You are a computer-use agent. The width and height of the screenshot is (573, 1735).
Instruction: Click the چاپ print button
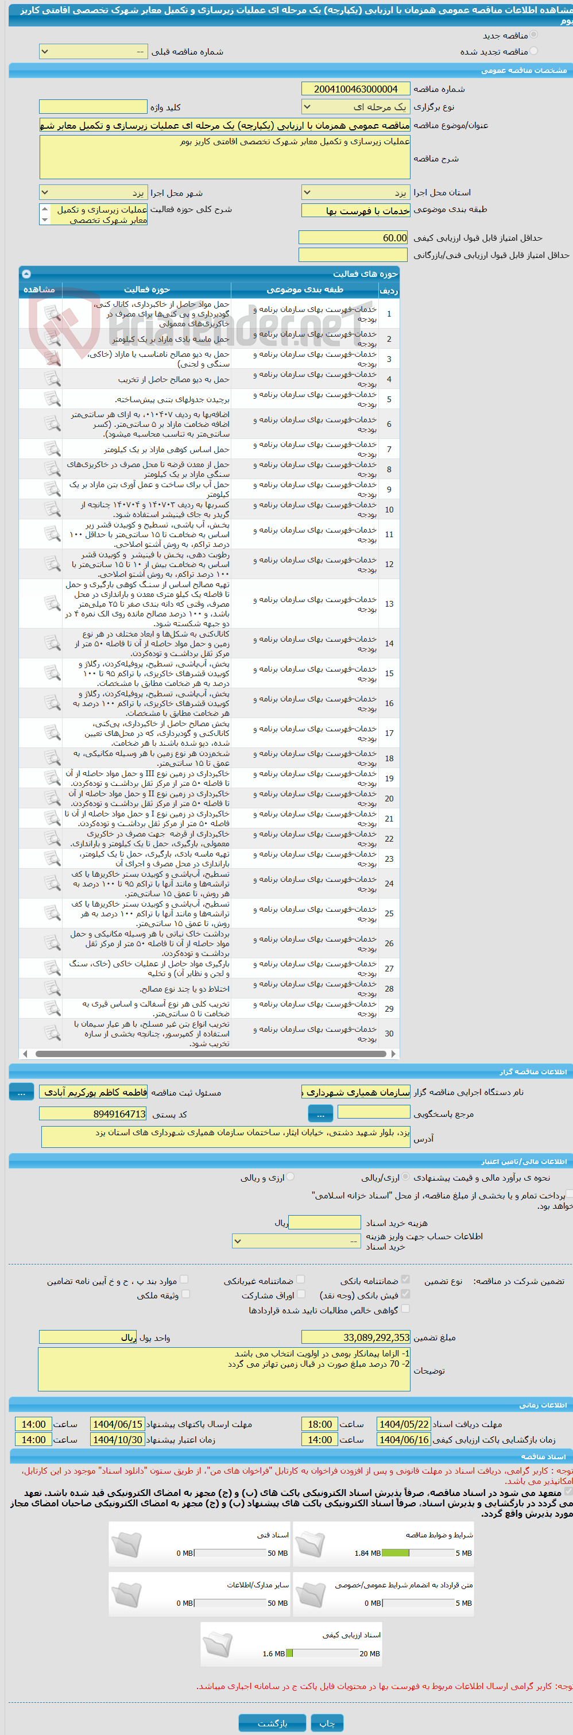click(327, 1724)
